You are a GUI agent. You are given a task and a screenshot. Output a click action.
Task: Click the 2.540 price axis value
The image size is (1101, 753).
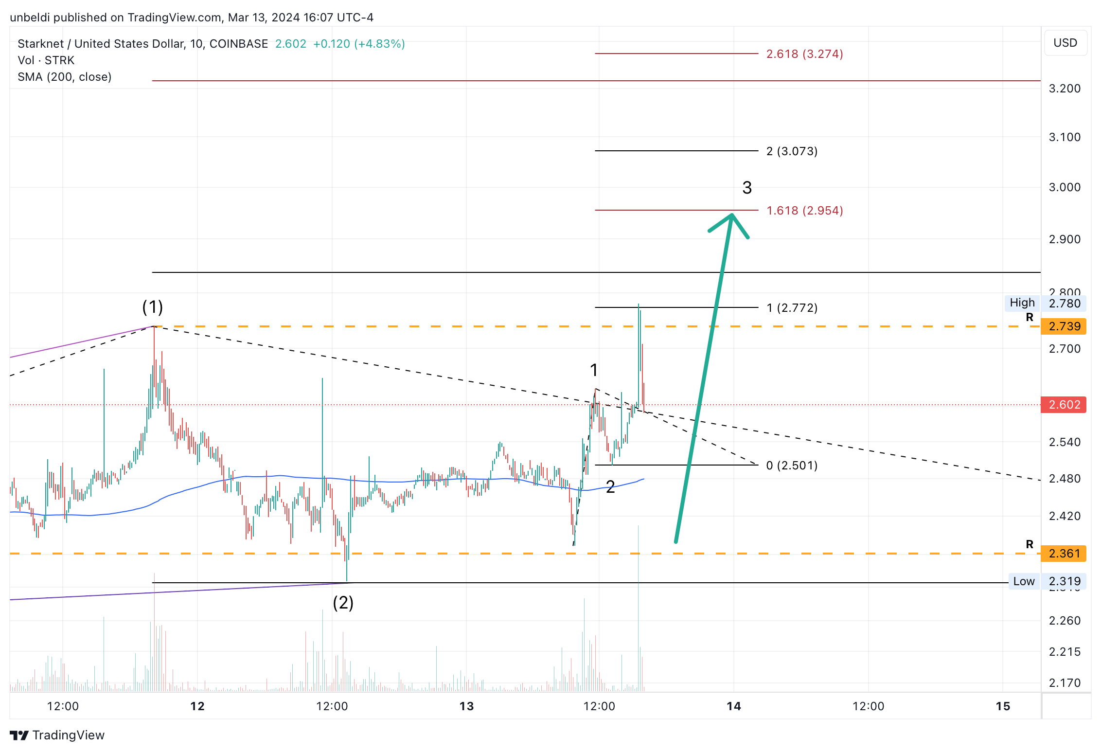(1065, 442)
